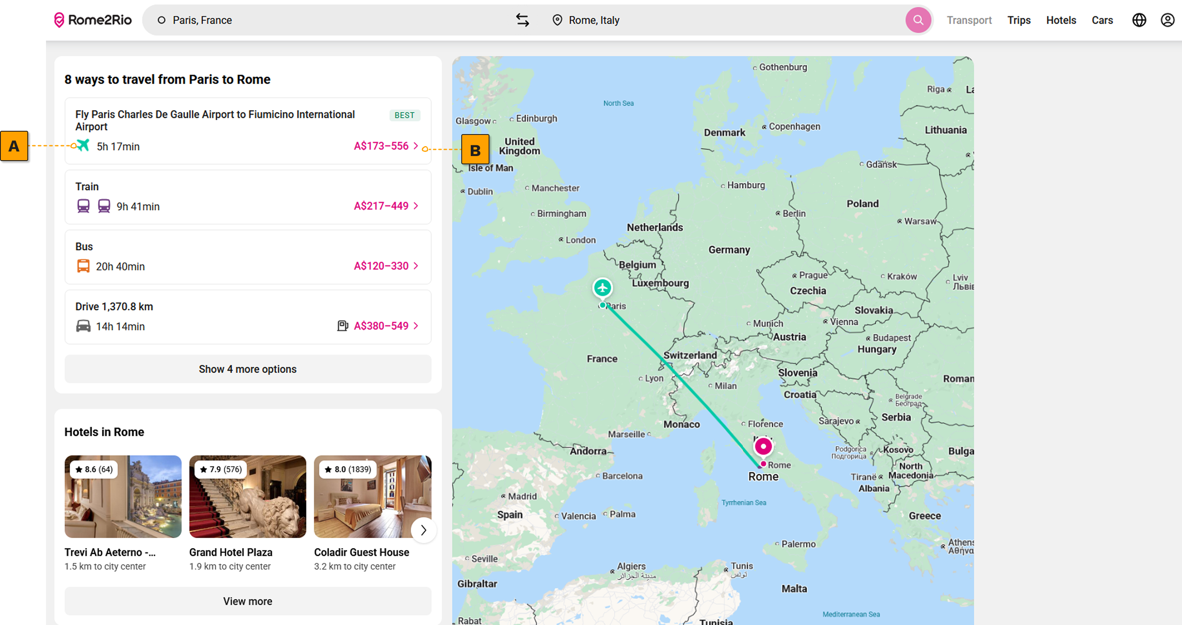
Task: Open the Grand Hotel Plaza thumbnail
Action: (247, 496)
